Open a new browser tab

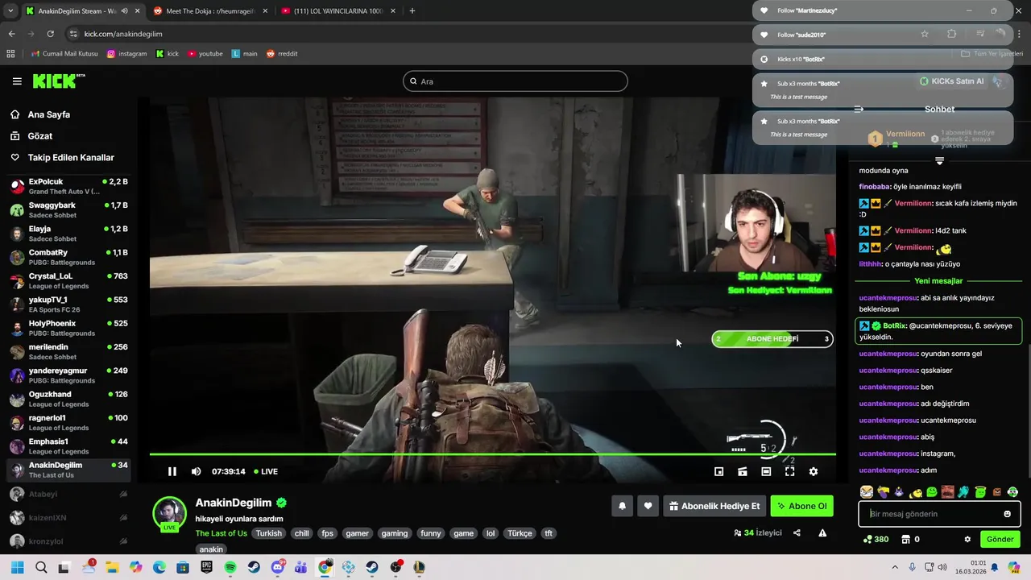412,10
